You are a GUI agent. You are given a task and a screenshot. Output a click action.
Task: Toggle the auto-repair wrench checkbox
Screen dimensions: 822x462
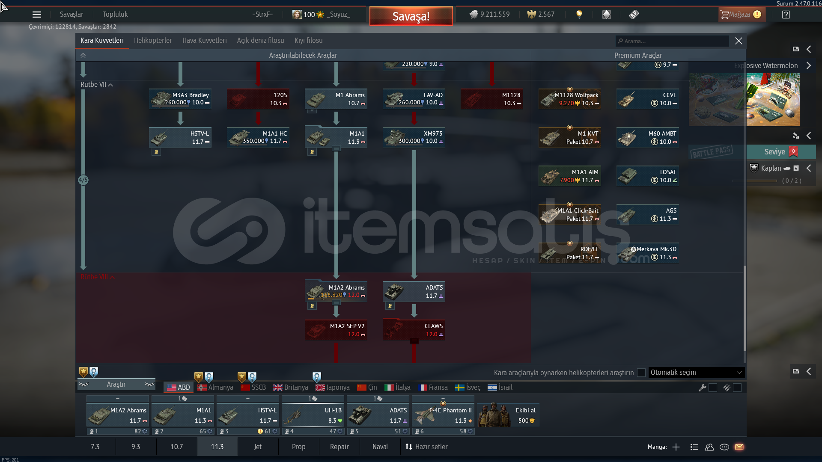click(713, 388)
